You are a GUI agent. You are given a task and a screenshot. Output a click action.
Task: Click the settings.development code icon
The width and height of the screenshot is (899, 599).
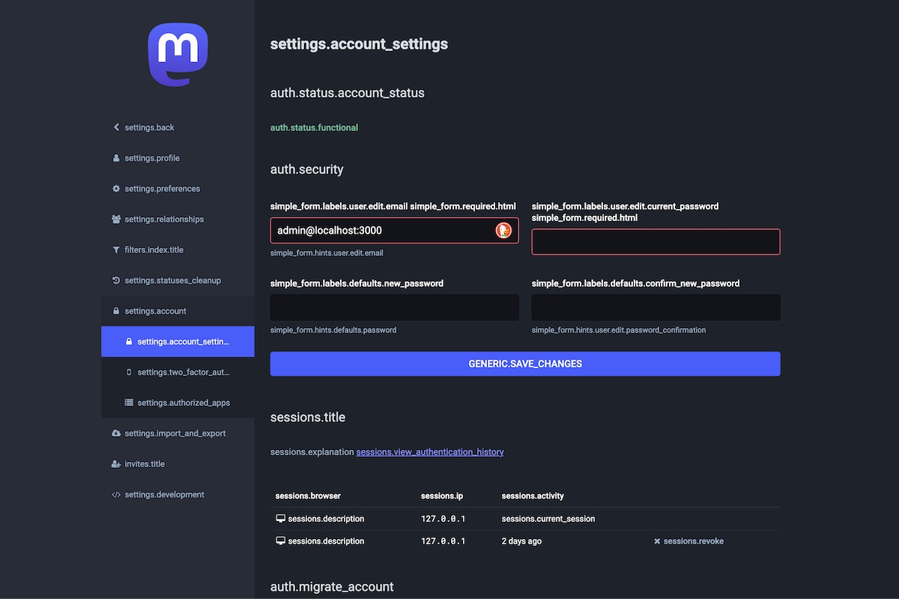[116, 495]
